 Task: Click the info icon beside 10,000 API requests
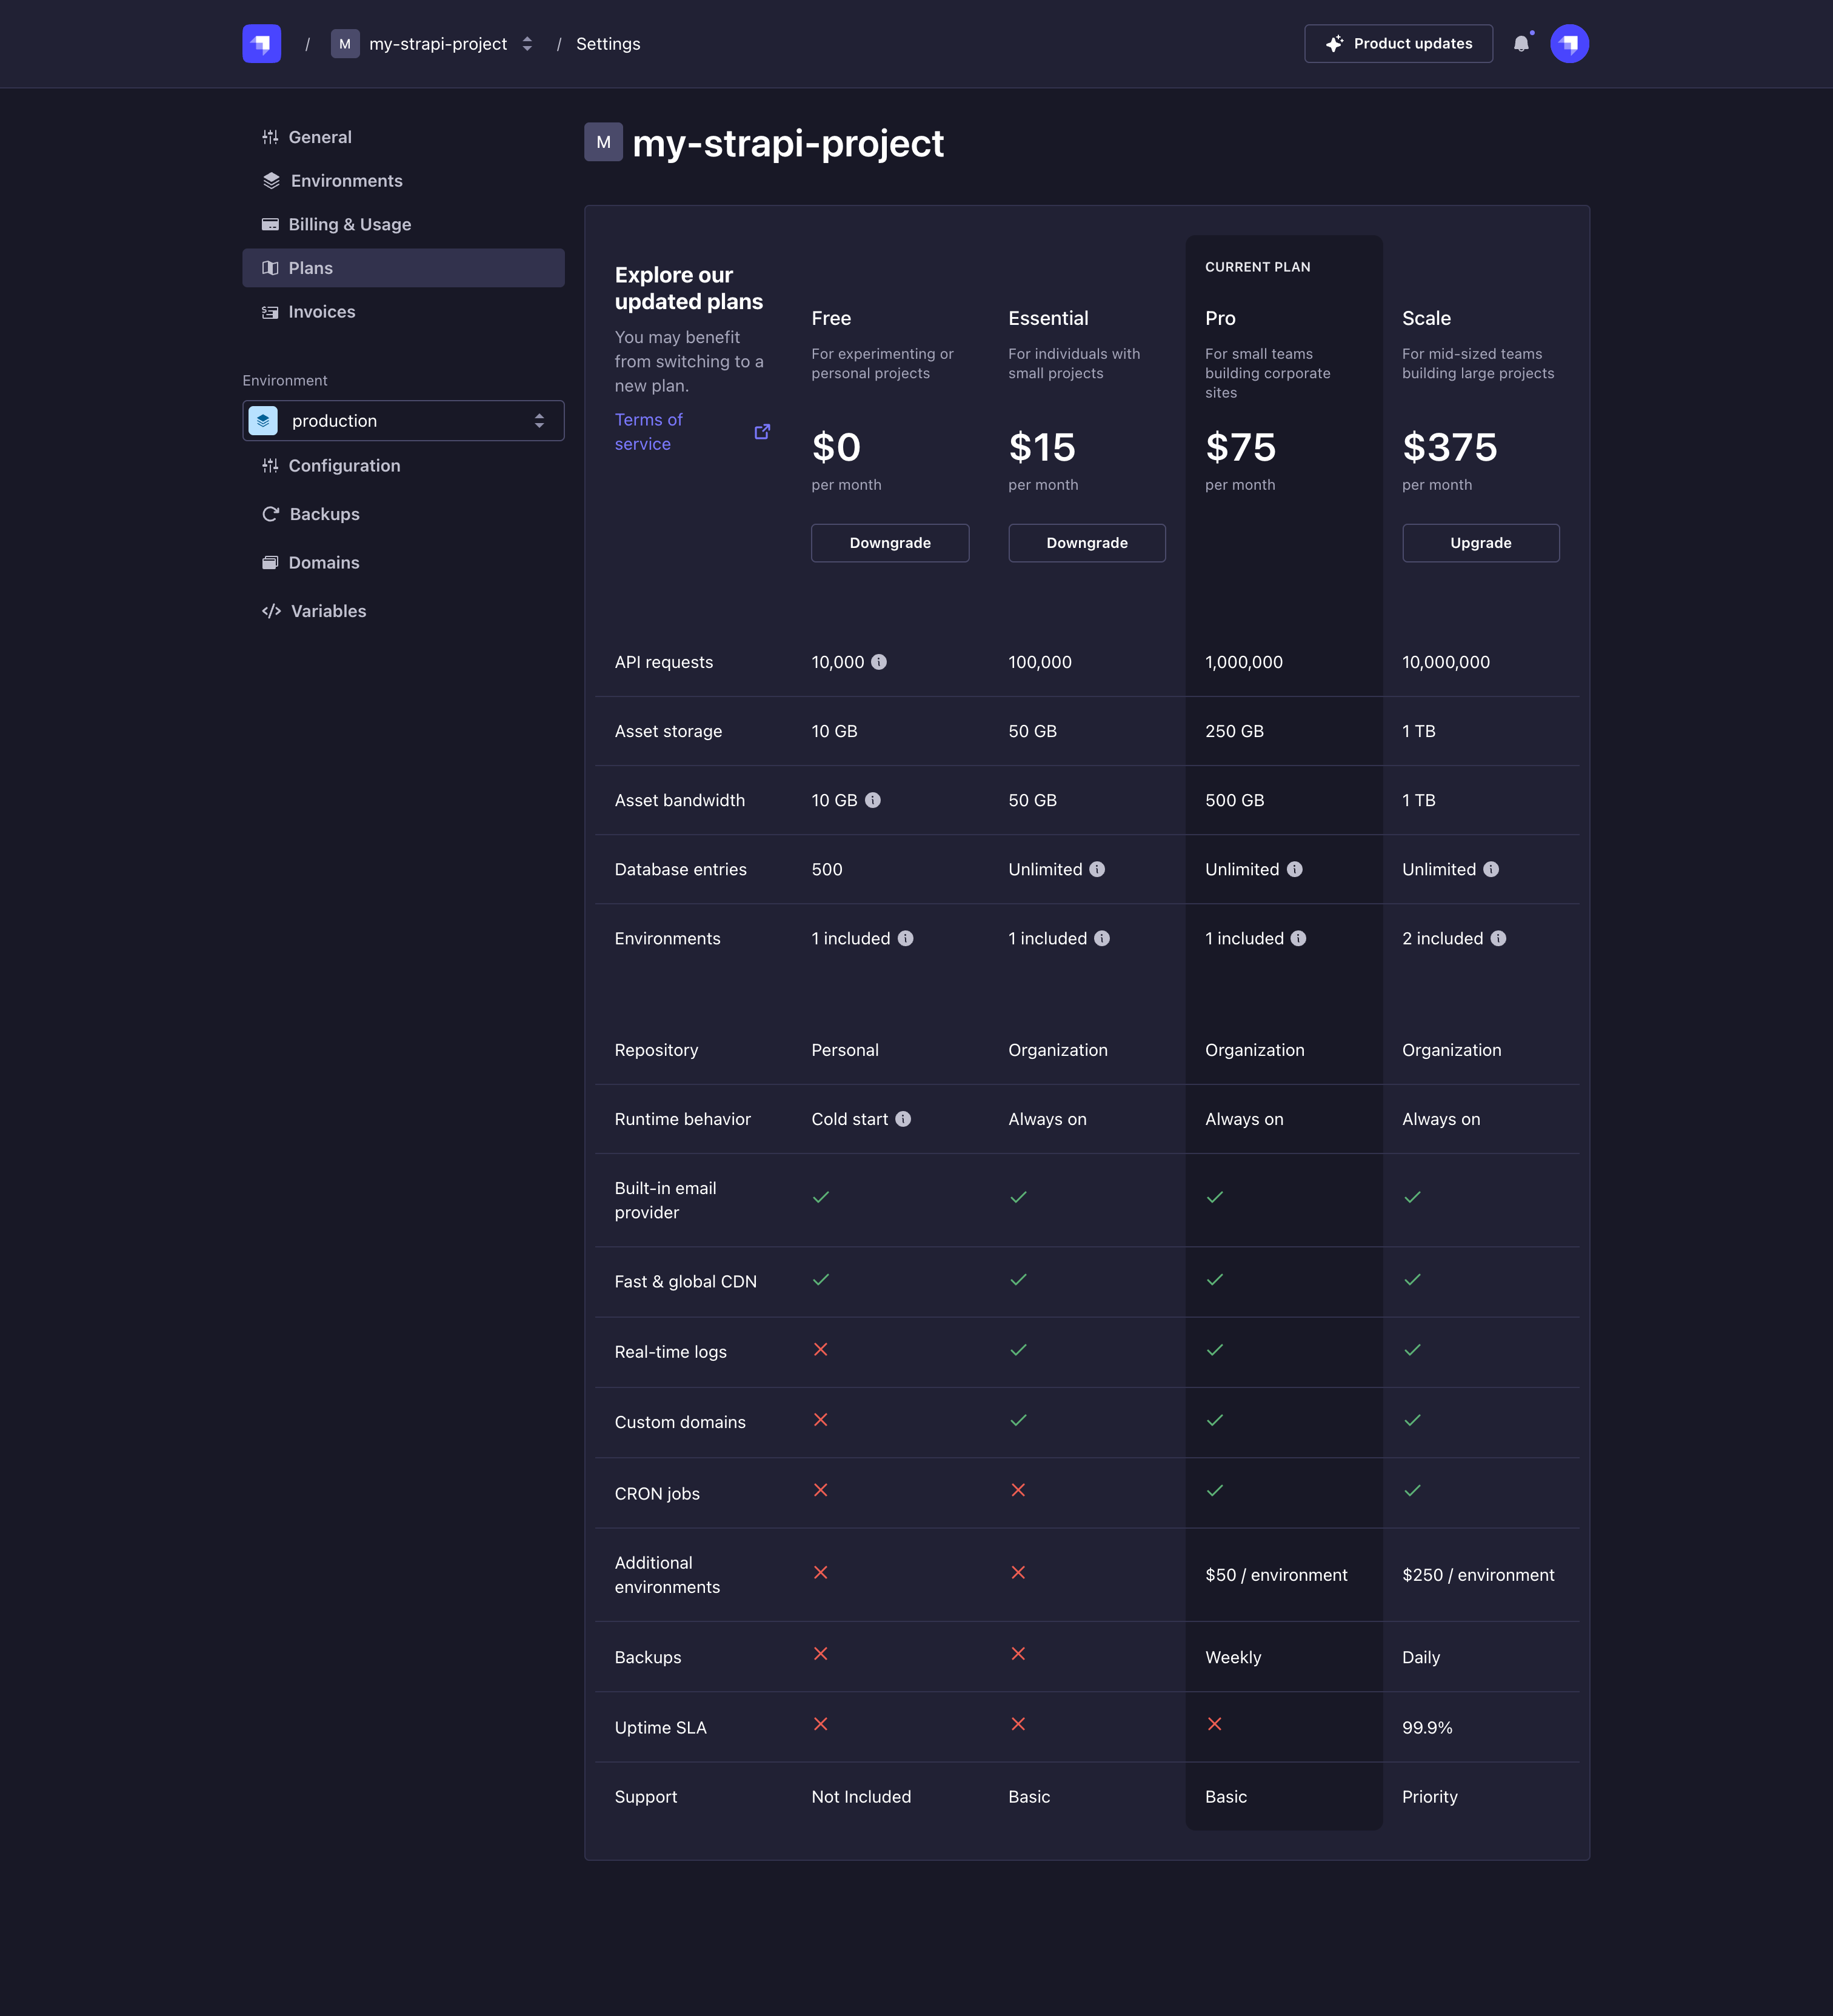click(879, 662)
